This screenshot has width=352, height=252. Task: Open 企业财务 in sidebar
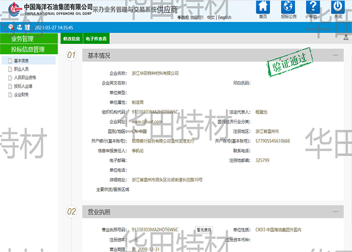tap(21, 94)
